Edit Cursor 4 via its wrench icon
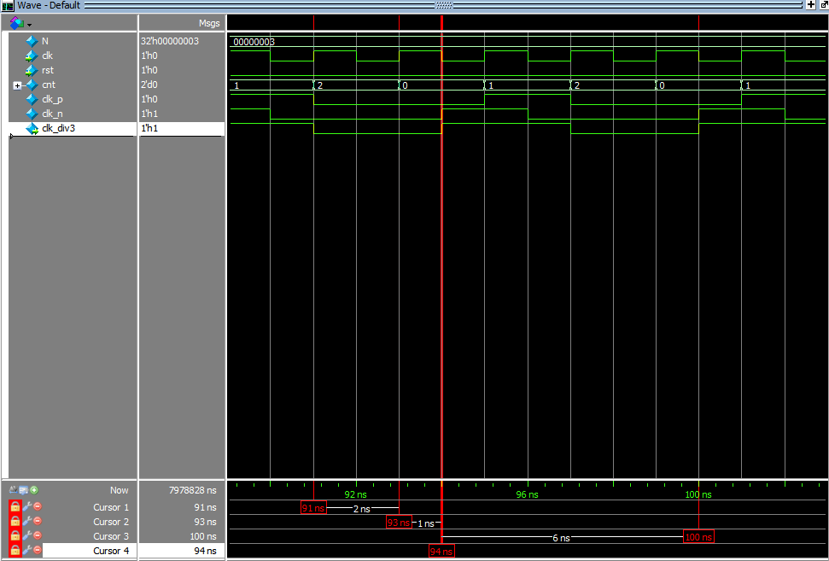 click(26, 551)
